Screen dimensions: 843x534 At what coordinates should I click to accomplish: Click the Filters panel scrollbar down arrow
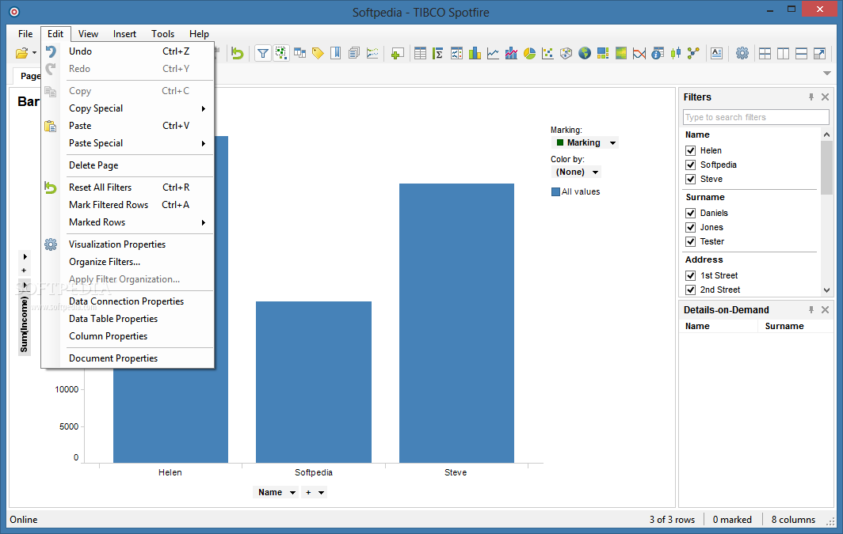pos(827,290)
